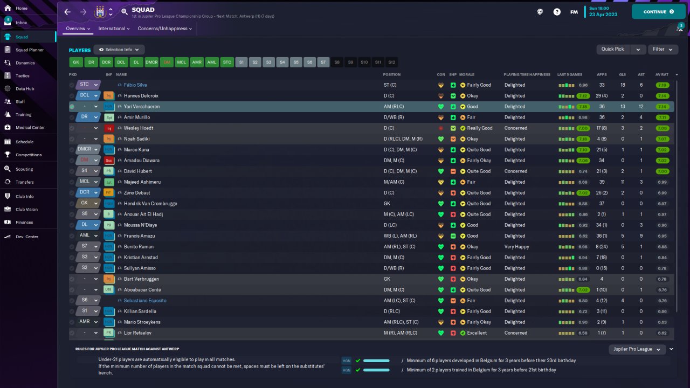Click the Scouting sidebar icon
The height and width of the screenshot is (388, 690).
tap(8, 169)
